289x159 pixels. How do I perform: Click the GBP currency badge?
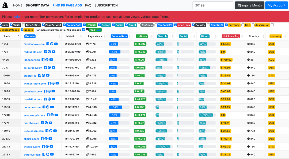click(271, 99)
